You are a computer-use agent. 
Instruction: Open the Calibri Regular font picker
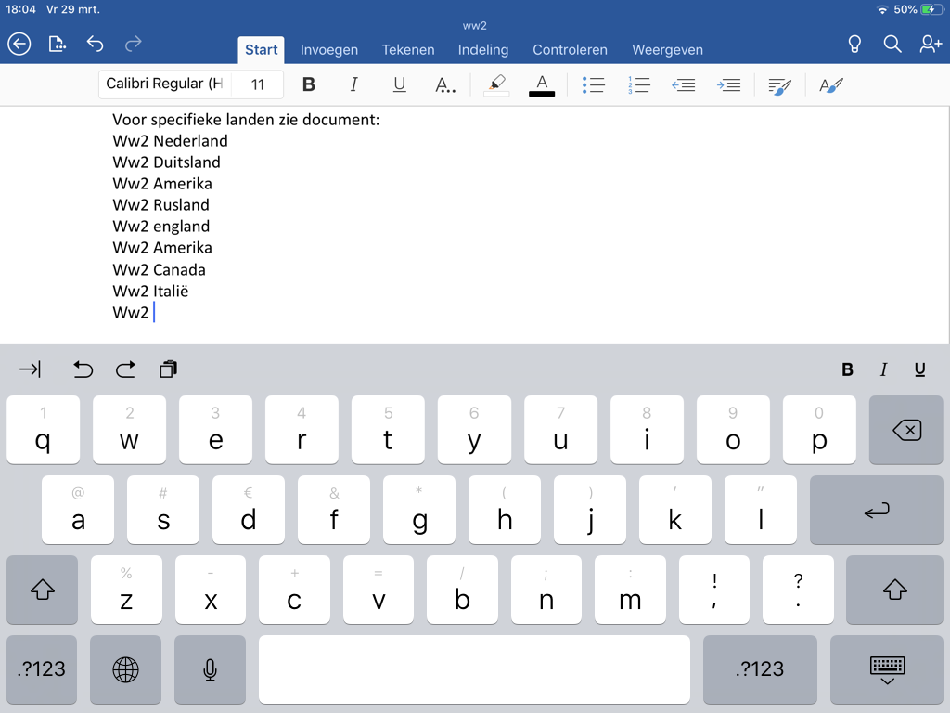[x=164, y=84]
